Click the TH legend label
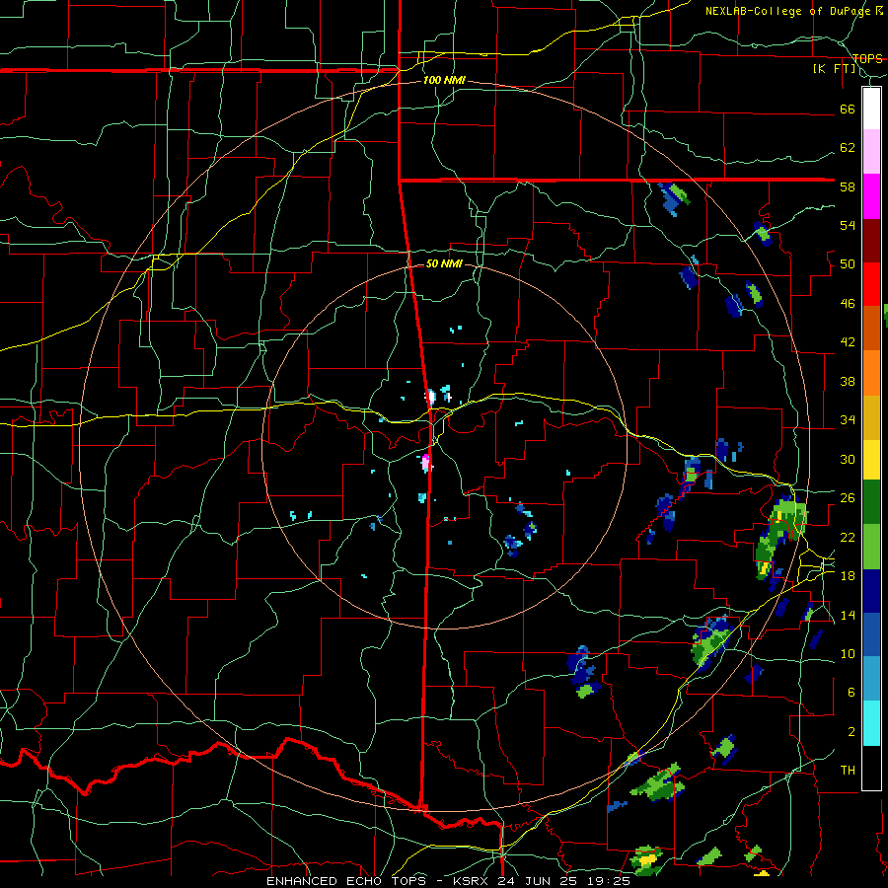 (x=848, y=771)
